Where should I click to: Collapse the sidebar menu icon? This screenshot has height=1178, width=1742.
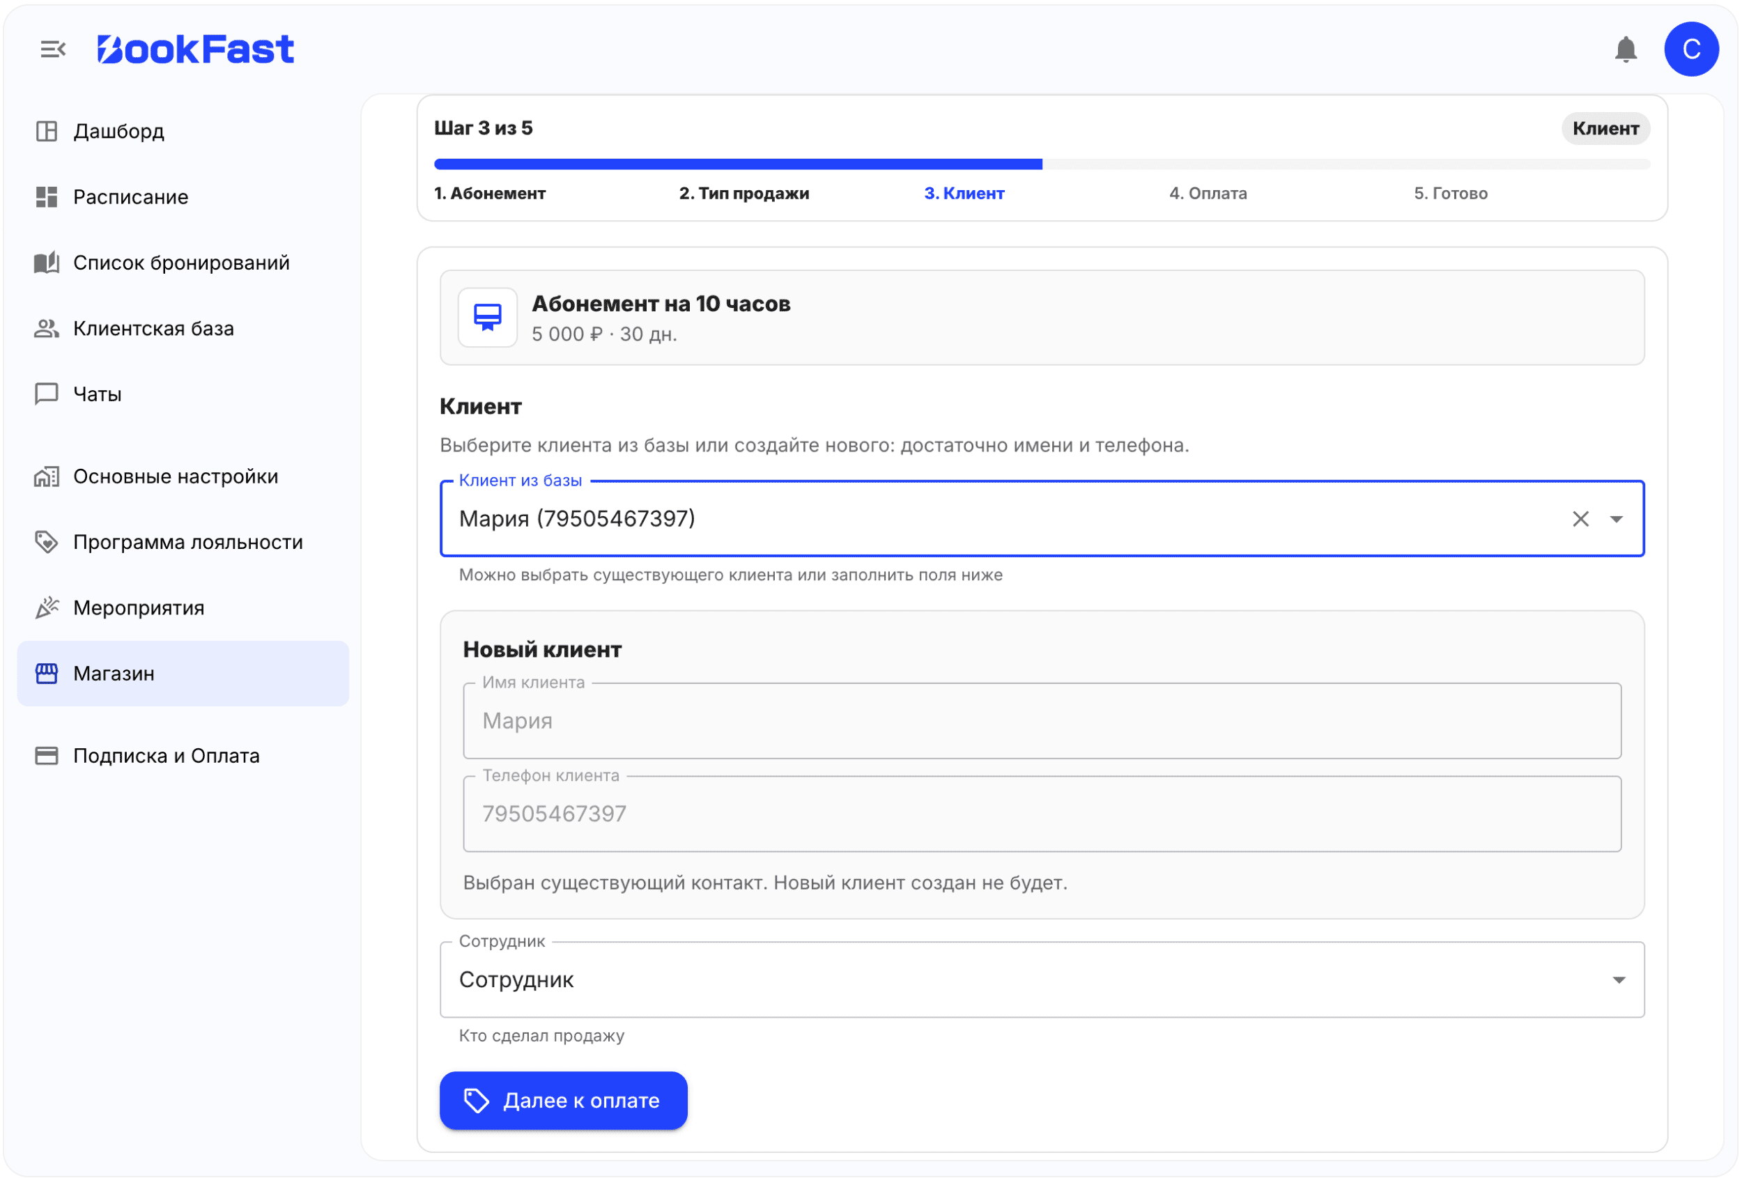tap(52, 49)
